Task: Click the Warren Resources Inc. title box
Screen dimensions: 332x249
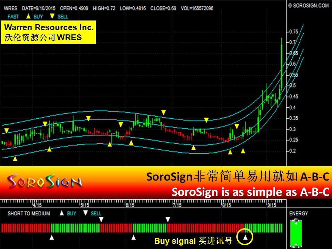Action: (x=49, y=32)
